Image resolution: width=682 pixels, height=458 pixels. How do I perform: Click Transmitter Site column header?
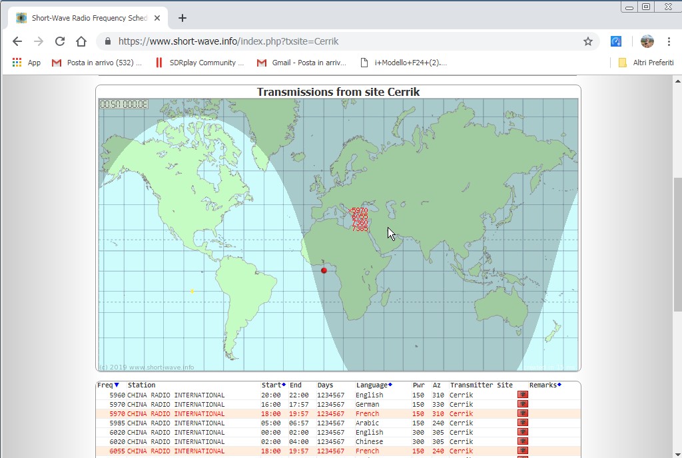[481, 385]
